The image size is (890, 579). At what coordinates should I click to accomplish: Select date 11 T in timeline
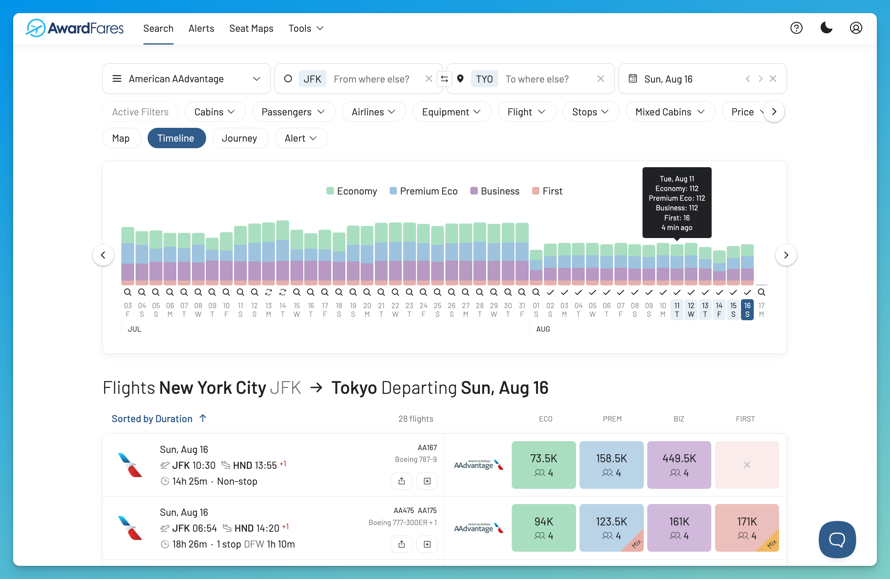(677, 310)
